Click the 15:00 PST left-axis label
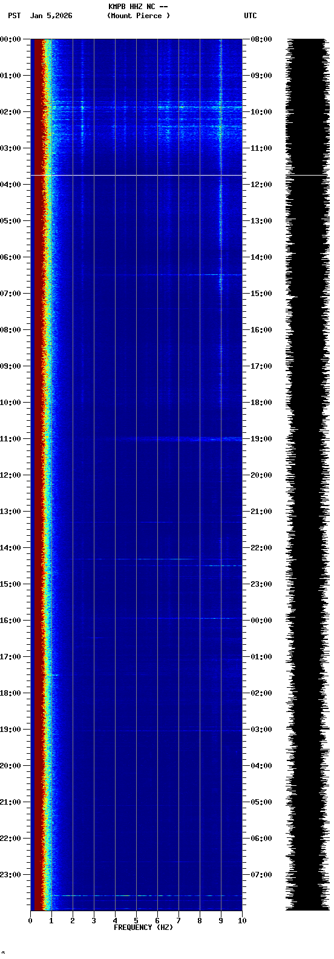Viewport: 334px width, 959px height. pos(11,584)
